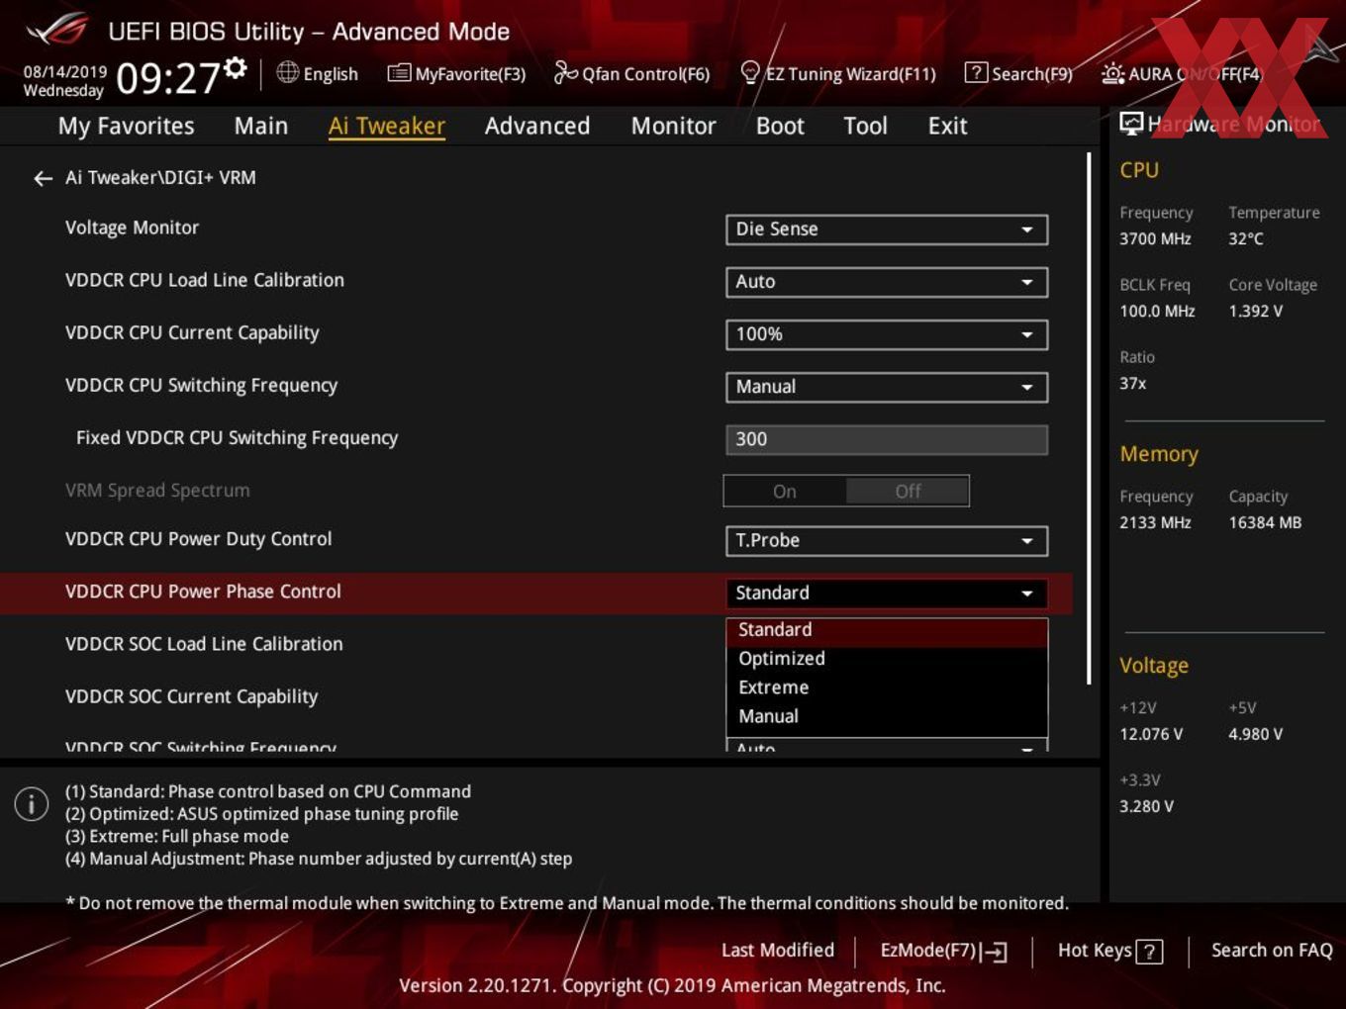
Task: Click the settings list vertical scrollbar
Action: pyautogui.click(x=1090, y=419)
